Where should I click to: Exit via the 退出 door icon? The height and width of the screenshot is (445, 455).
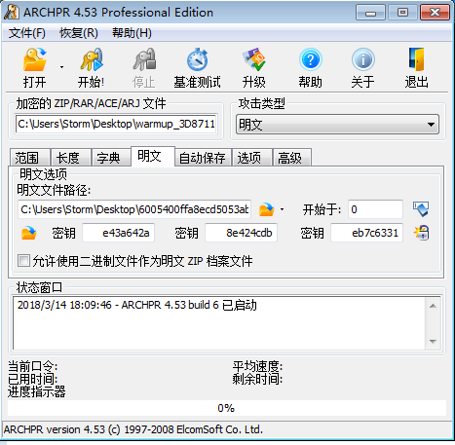tap(416, 60)
